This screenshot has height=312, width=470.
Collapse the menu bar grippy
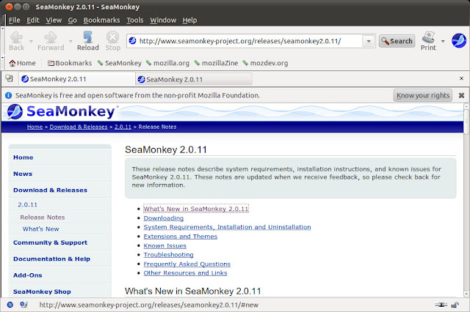tap(3, 20)
